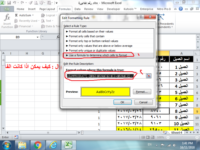Image resolution: width=200 pixels, height=150 pixels.
Task: Click the Print Preview magnifier icon
Action: pyautogui.click(x=36, y=3)
